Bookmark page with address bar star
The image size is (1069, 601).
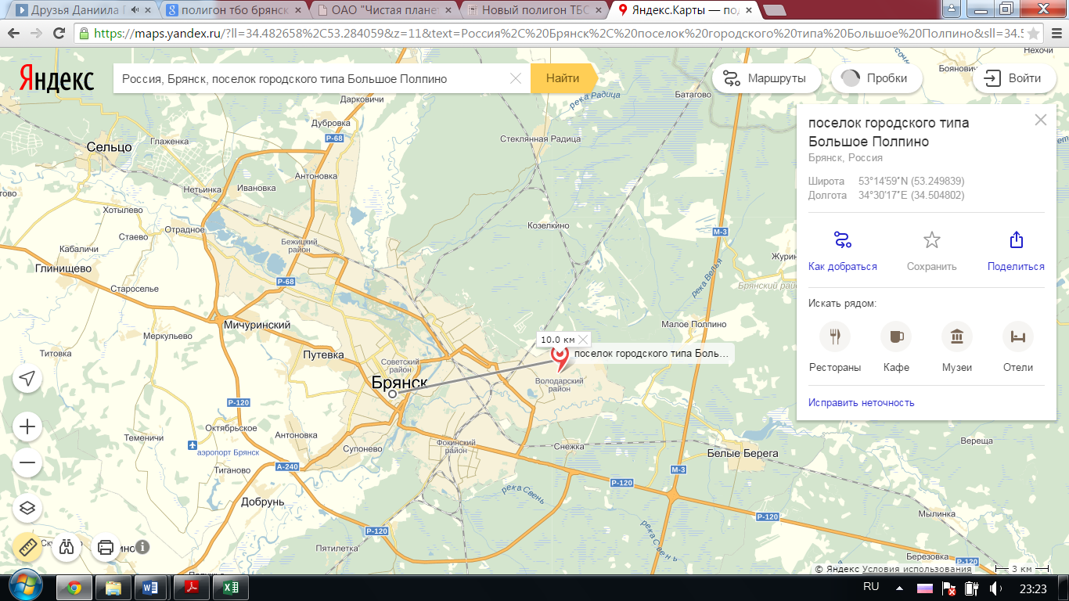(x=1033, y=34)
